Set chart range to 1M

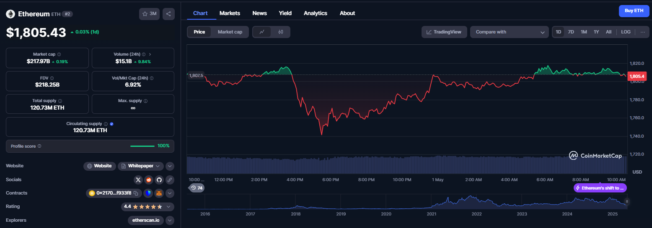click(584, 32)
